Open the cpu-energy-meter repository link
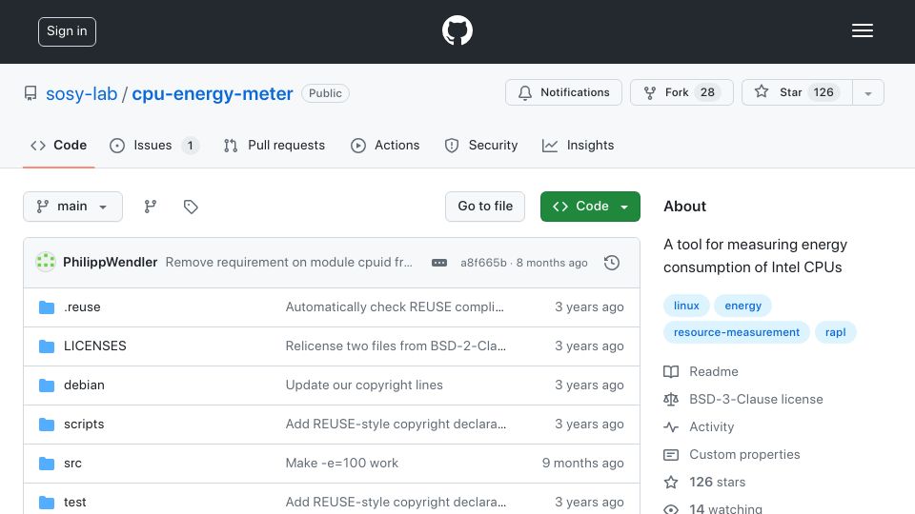915x514 pixels. [213, 94]
